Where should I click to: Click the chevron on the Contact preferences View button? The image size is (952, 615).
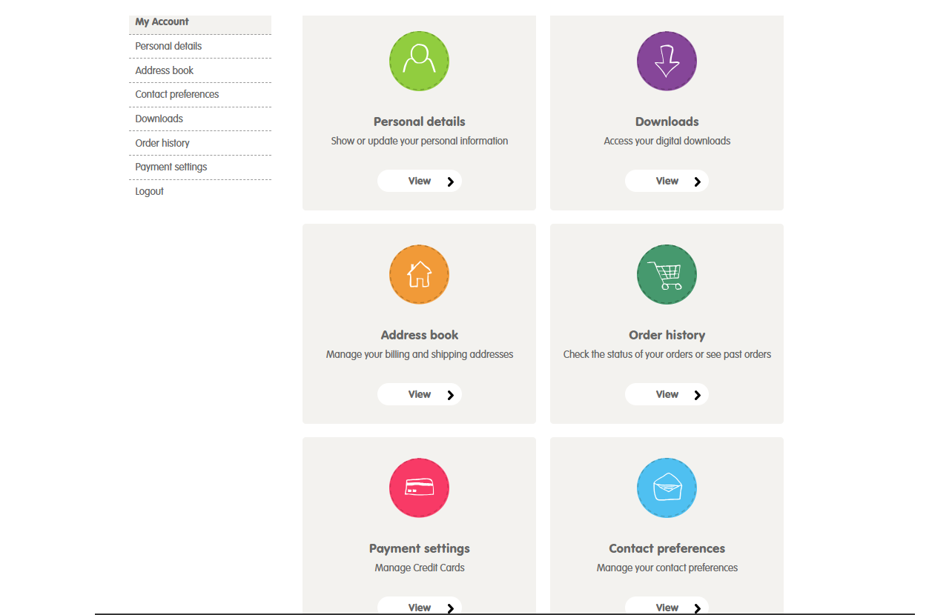(695, 607)
